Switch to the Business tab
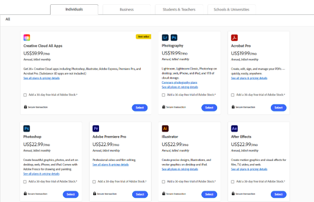Viewport: 314px width, 202px height. click(x=126, y=9)
